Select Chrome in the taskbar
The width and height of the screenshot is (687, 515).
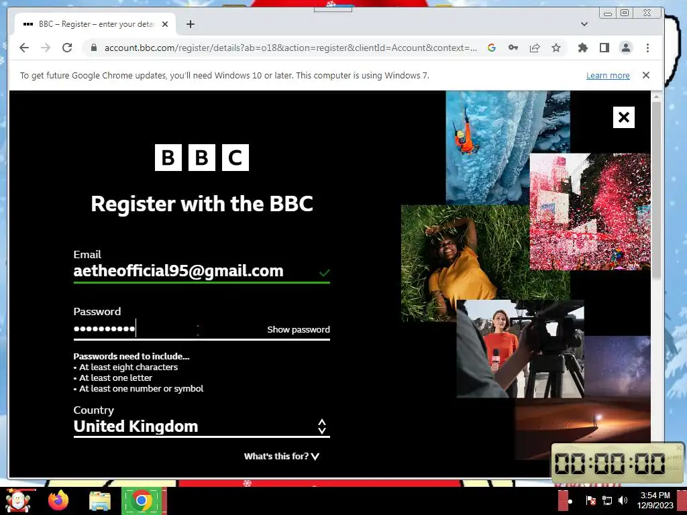(142, 501)
